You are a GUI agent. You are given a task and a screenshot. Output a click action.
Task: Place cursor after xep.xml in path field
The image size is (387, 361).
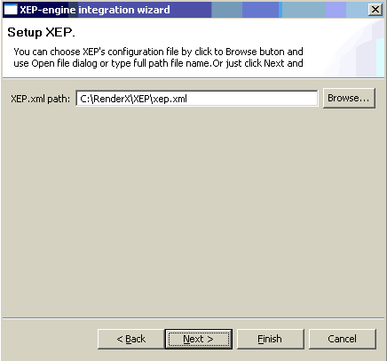[x=187, y=99]
